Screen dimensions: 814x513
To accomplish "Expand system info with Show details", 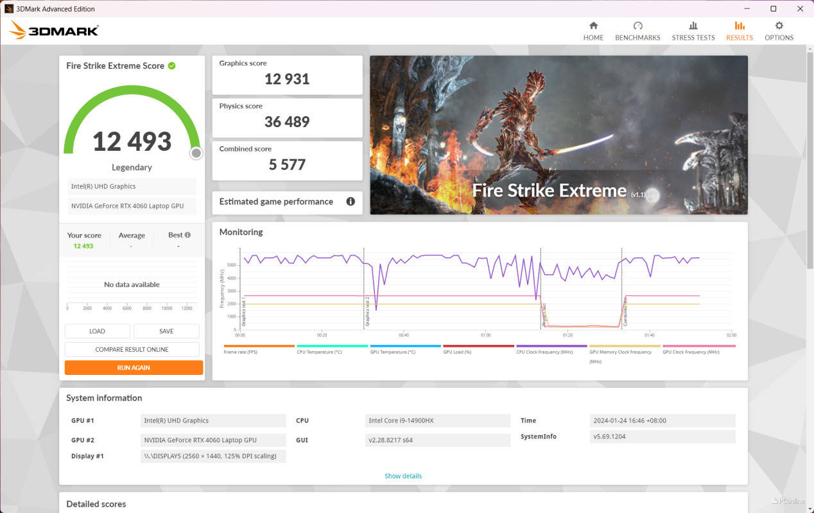I will [403, 476].
